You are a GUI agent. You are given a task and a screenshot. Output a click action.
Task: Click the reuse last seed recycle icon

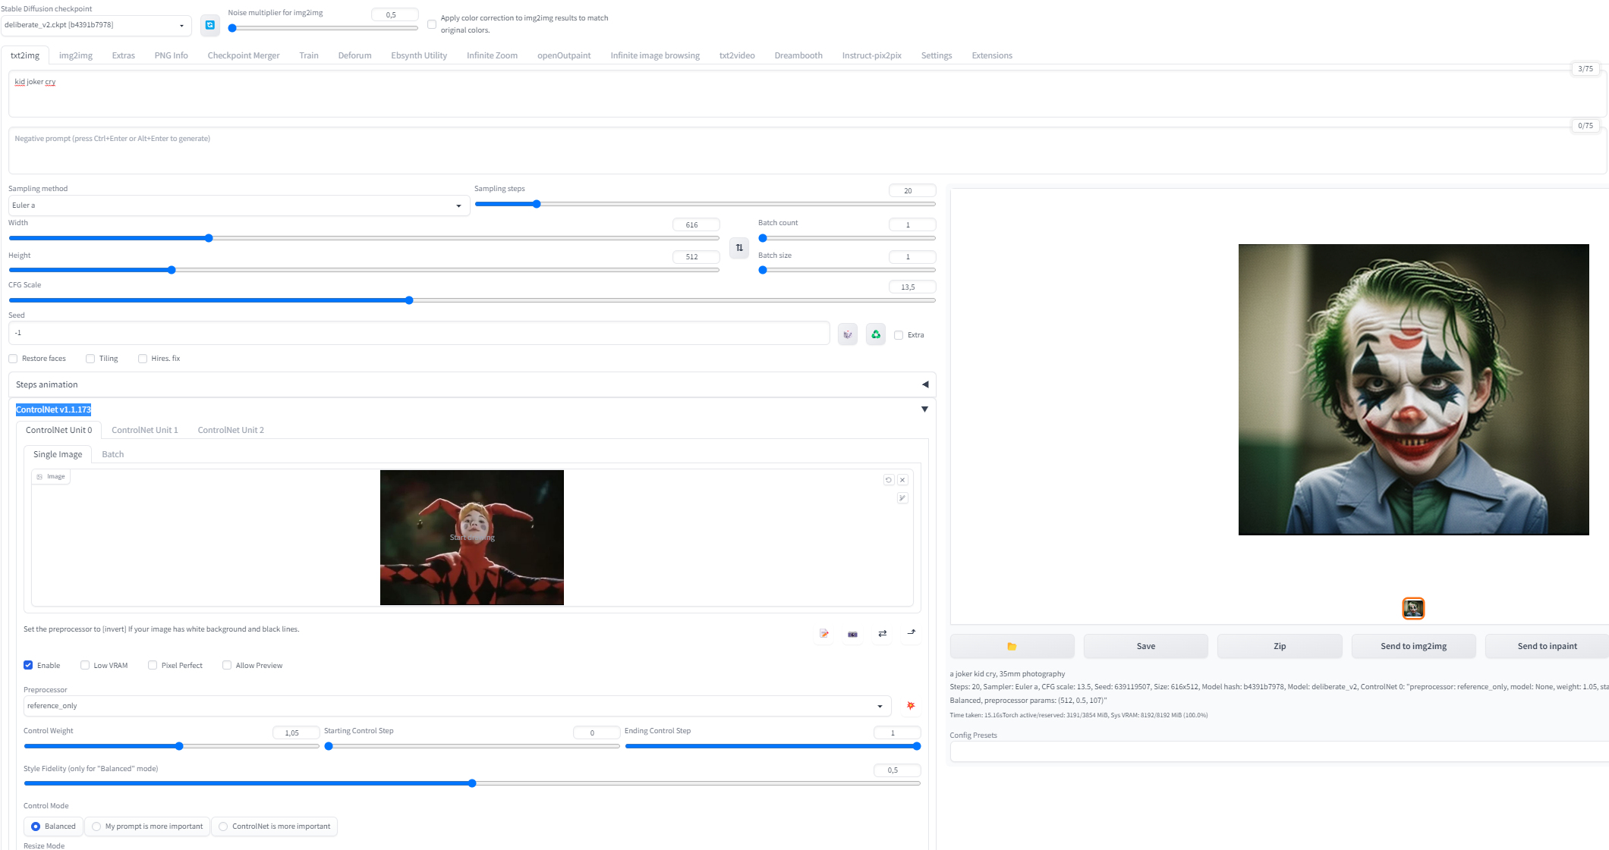pyautogui.click(x=875, y=334)
